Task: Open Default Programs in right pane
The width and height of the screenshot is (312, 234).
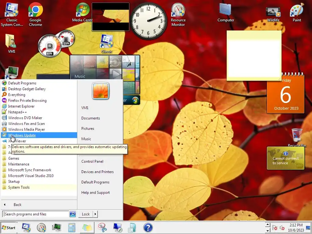Action: pos(95,182)
